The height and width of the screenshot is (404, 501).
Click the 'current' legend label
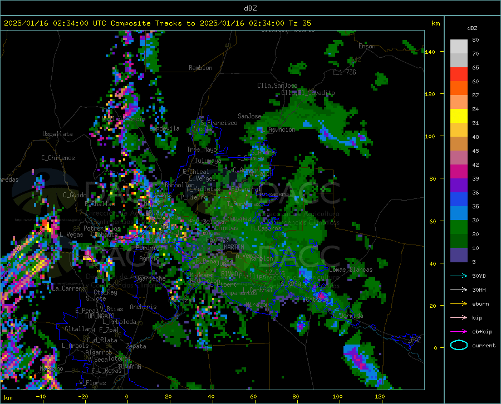[484, 345]
